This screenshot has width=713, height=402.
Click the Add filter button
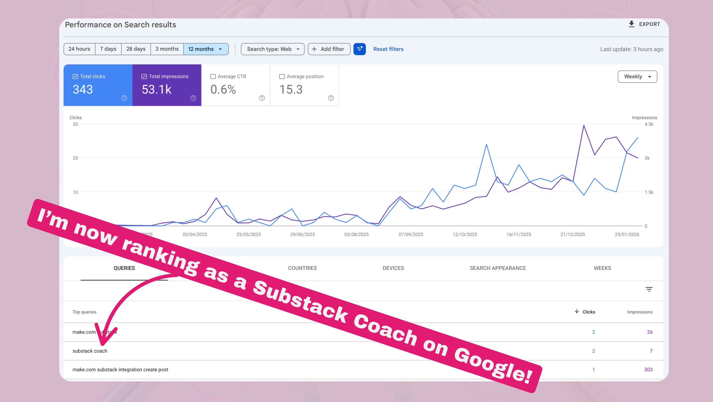(x=329, y=49)
